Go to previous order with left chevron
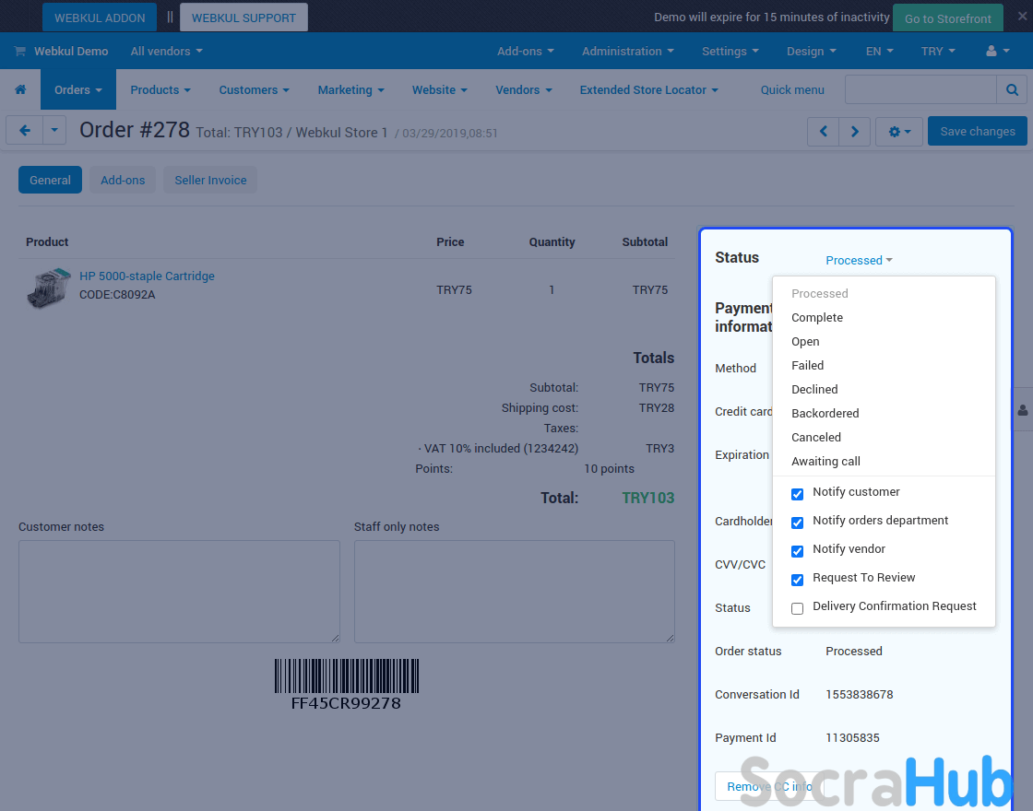The width and height of the screenshot is (1033, 811). click(x=823, y=132)
